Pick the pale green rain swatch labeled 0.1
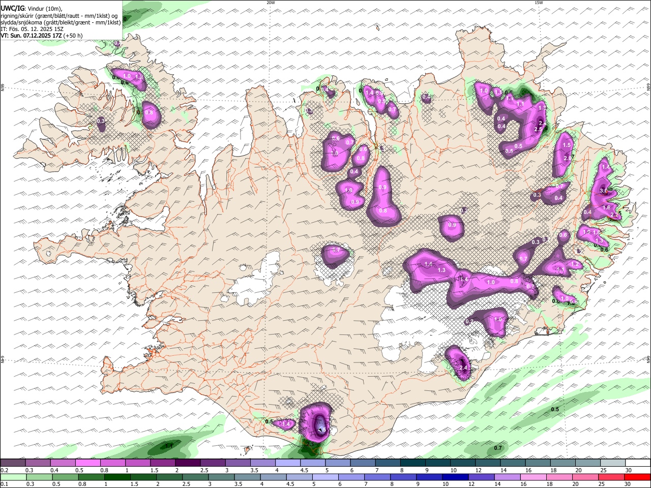Viewport: 651px width, 488px height. click(13, 477)
